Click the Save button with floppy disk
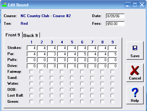Viewport: 147px width, 111px height. click(135, 50)
